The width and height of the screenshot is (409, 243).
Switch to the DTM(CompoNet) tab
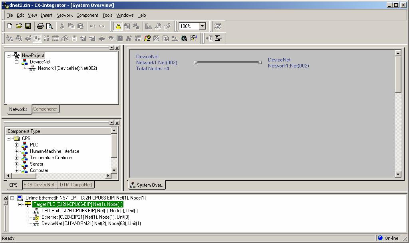click(x=76, y=185)
